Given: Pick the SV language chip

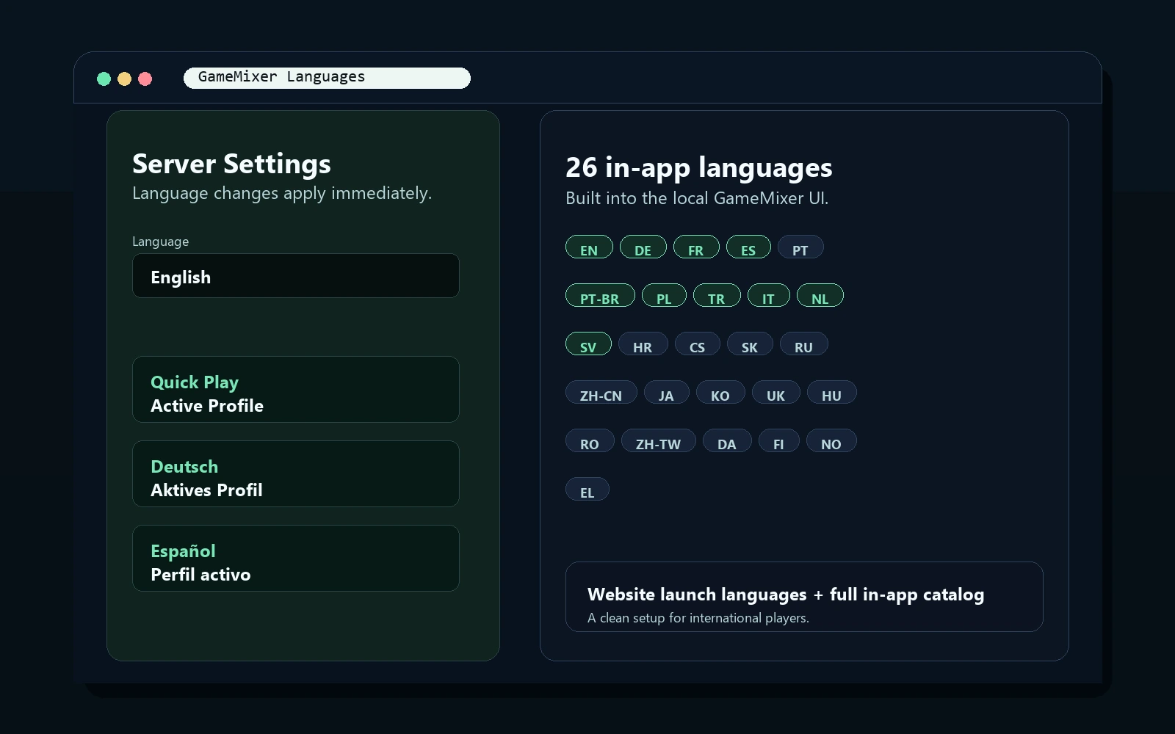Looking at the screenshot, I should point(588,344).
